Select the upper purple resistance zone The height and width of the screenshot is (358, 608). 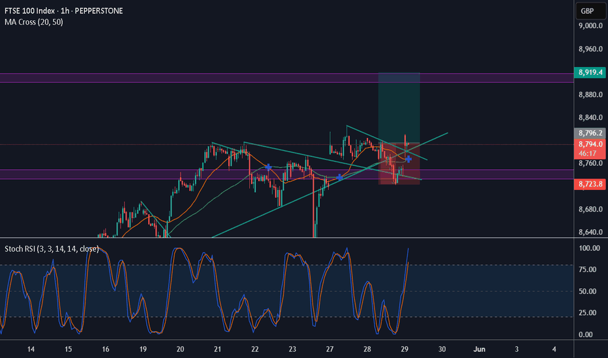pos(286,78)
